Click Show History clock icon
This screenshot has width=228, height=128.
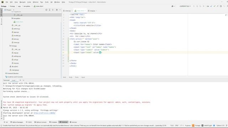(221, 6)
